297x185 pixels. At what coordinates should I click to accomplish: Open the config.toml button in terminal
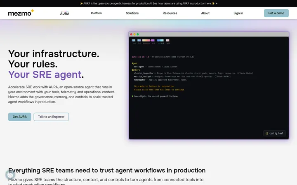(274, 133)
